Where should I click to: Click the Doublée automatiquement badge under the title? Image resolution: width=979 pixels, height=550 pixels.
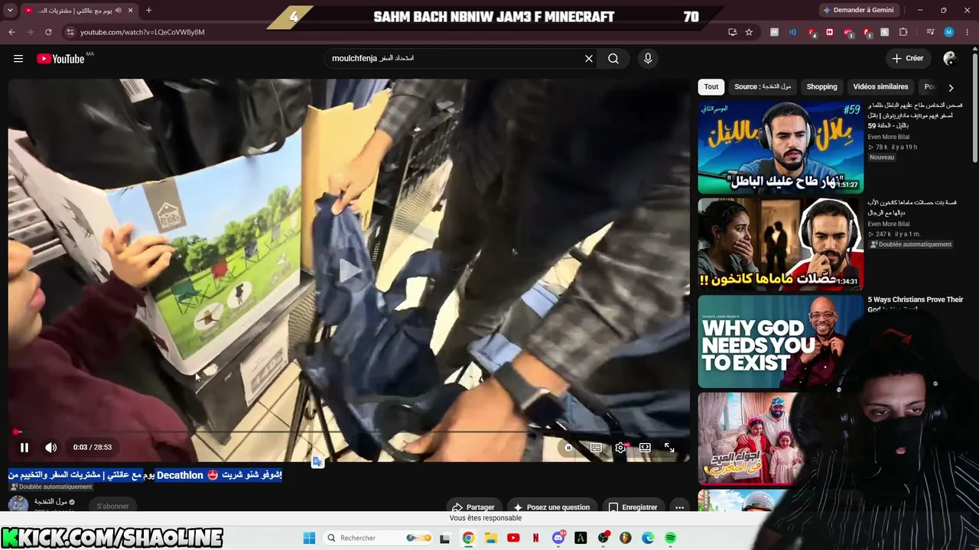coord(50,487)
